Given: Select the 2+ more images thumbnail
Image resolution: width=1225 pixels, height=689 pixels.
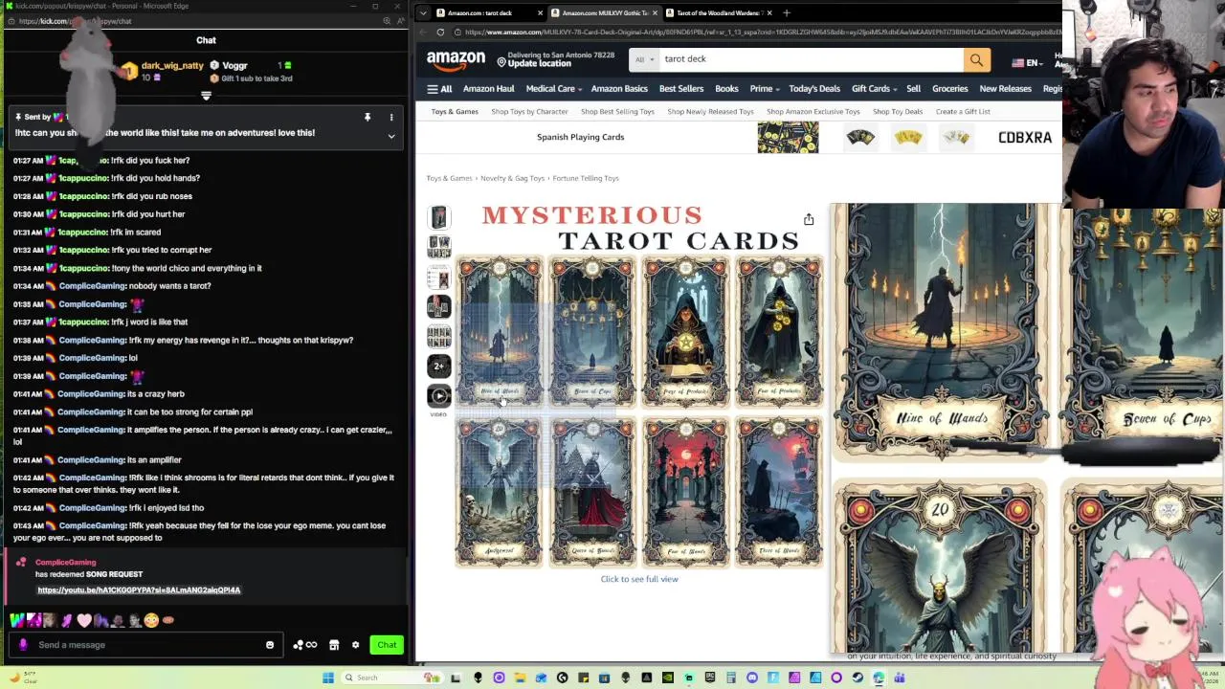Looking at the screenshot, I should pyautogui.click(x=438, y=366).
